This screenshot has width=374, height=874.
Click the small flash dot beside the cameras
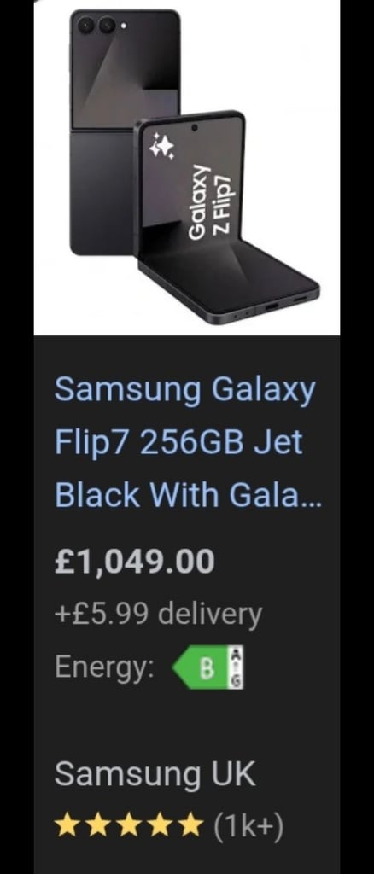[x=123, y=25]
